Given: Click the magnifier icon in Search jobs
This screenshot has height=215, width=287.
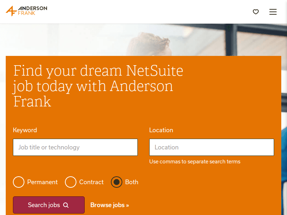Looking at the screenshot, I should pos(66,205).
